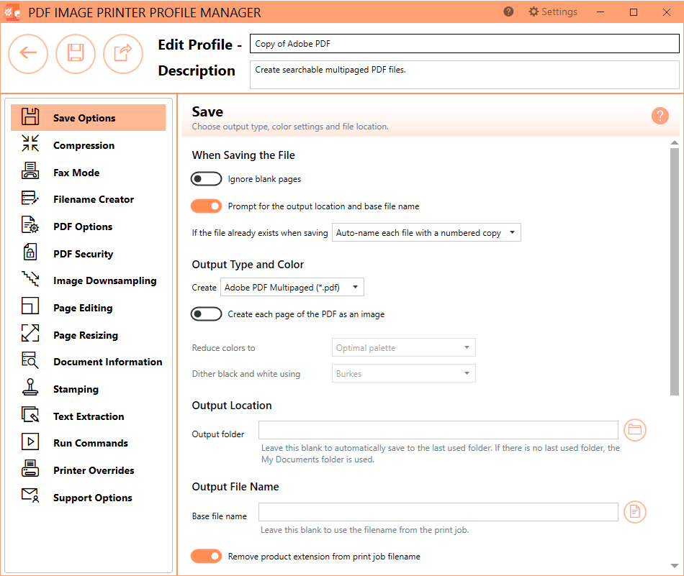
Task: Click the Run Commands play icon
Action: tap(30, 442)
